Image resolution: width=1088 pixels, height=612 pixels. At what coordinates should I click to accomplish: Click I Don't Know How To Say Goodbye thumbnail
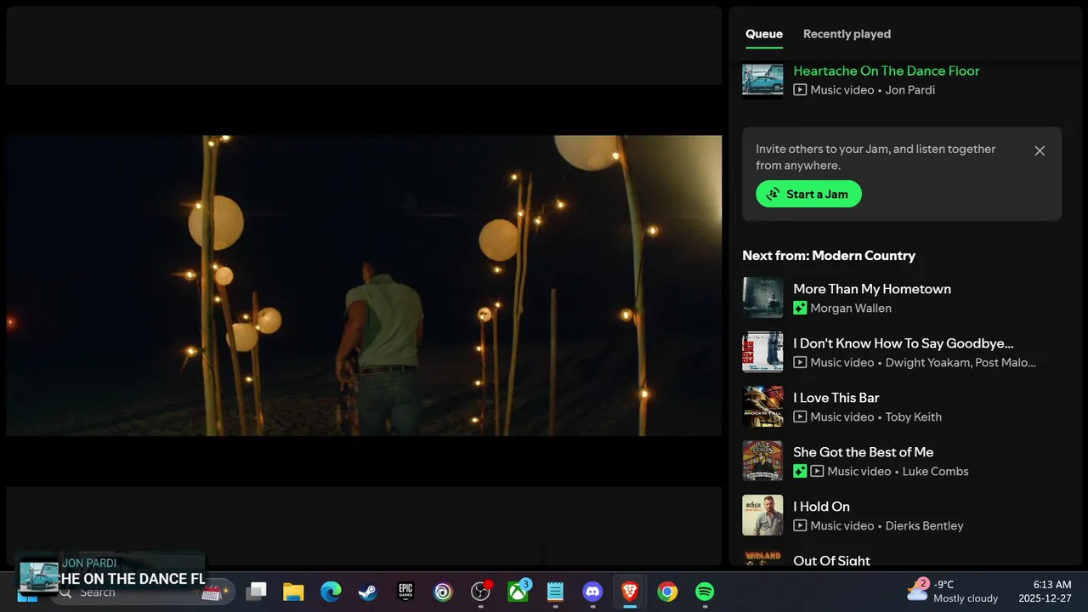point(762,352)
